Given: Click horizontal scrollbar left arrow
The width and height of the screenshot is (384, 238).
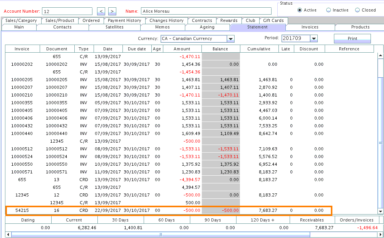Looking at the screenshot, I should click(x=8, y=235).
